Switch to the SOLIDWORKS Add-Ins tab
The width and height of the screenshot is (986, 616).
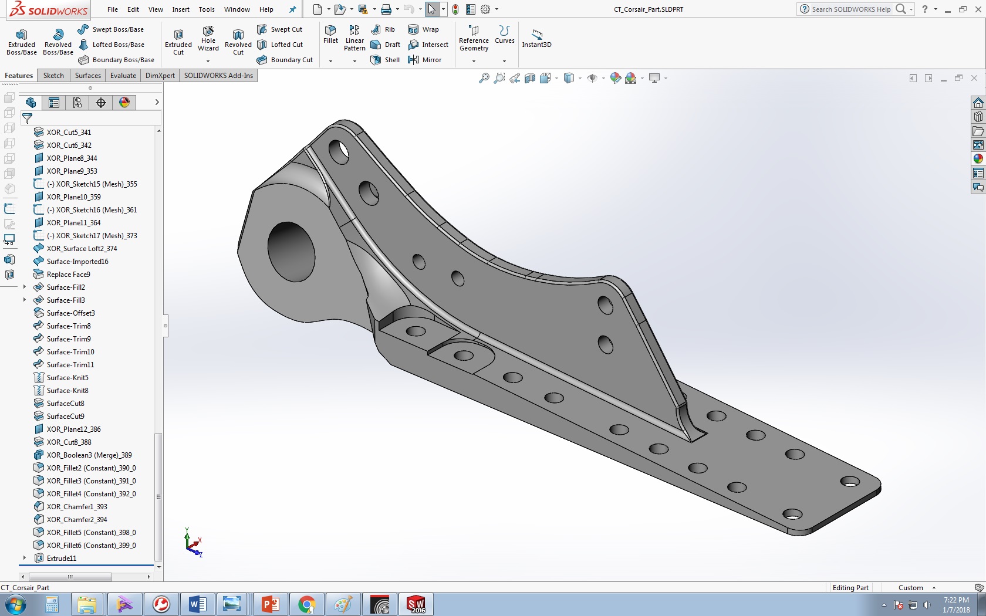218,76
